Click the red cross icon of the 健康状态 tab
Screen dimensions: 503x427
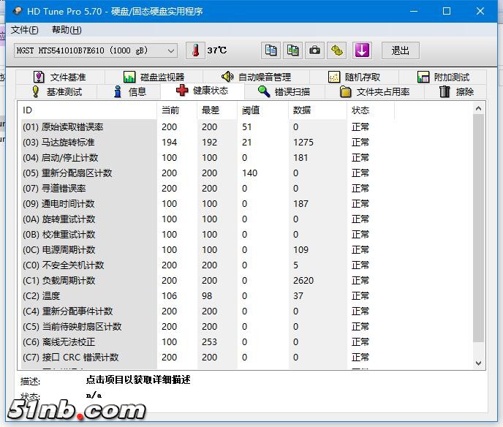pyautogui.click(x=182, y=91)
